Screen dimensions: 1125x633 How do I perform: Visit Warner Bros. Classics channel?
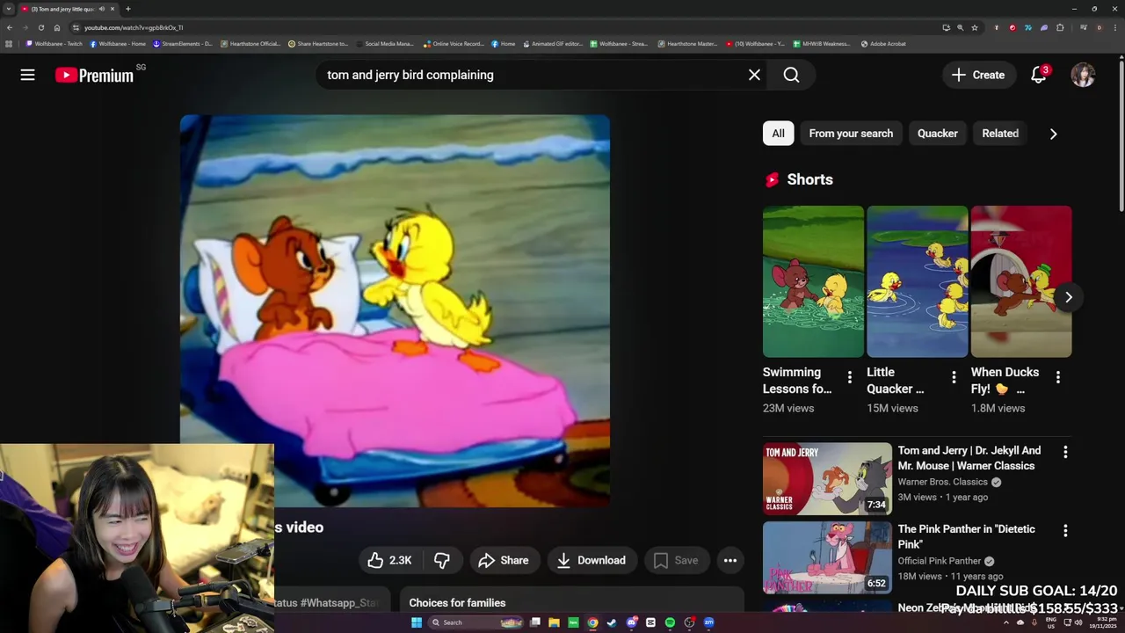click(x=942, y=482)
